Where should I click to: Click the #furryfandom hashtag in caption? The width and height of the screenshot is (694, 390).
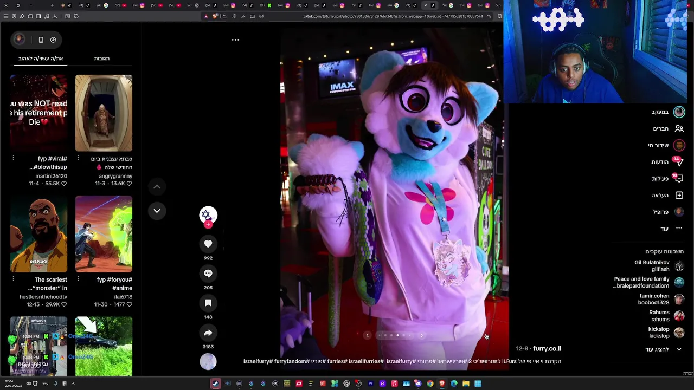coord(291,361)
